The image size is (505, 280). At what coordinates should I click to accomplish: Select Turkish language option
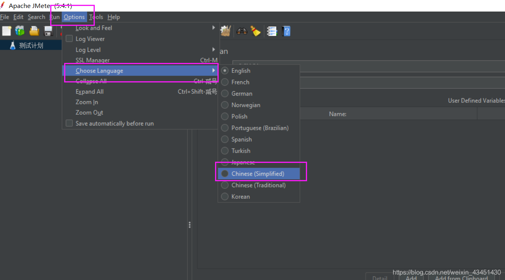coord(258,151)
